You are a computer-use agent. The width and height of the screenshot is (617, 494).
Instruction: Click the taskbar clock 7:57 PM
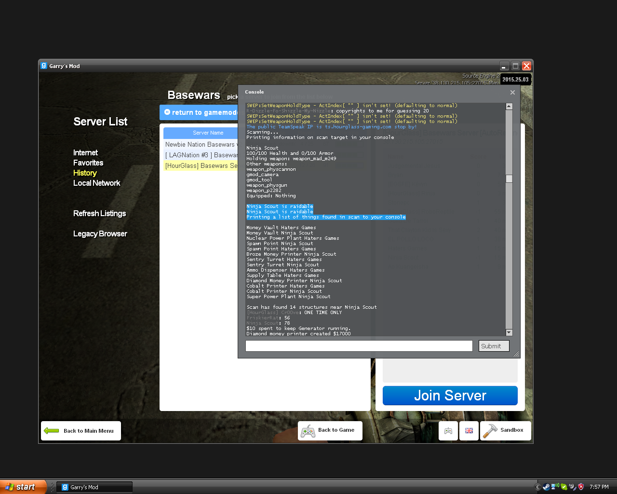(x=599, y=487)
